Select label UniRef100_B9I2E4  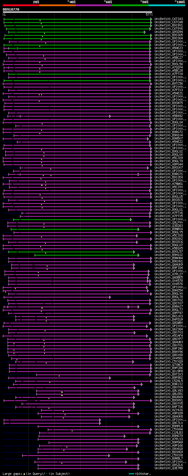(x=169, y=177)
